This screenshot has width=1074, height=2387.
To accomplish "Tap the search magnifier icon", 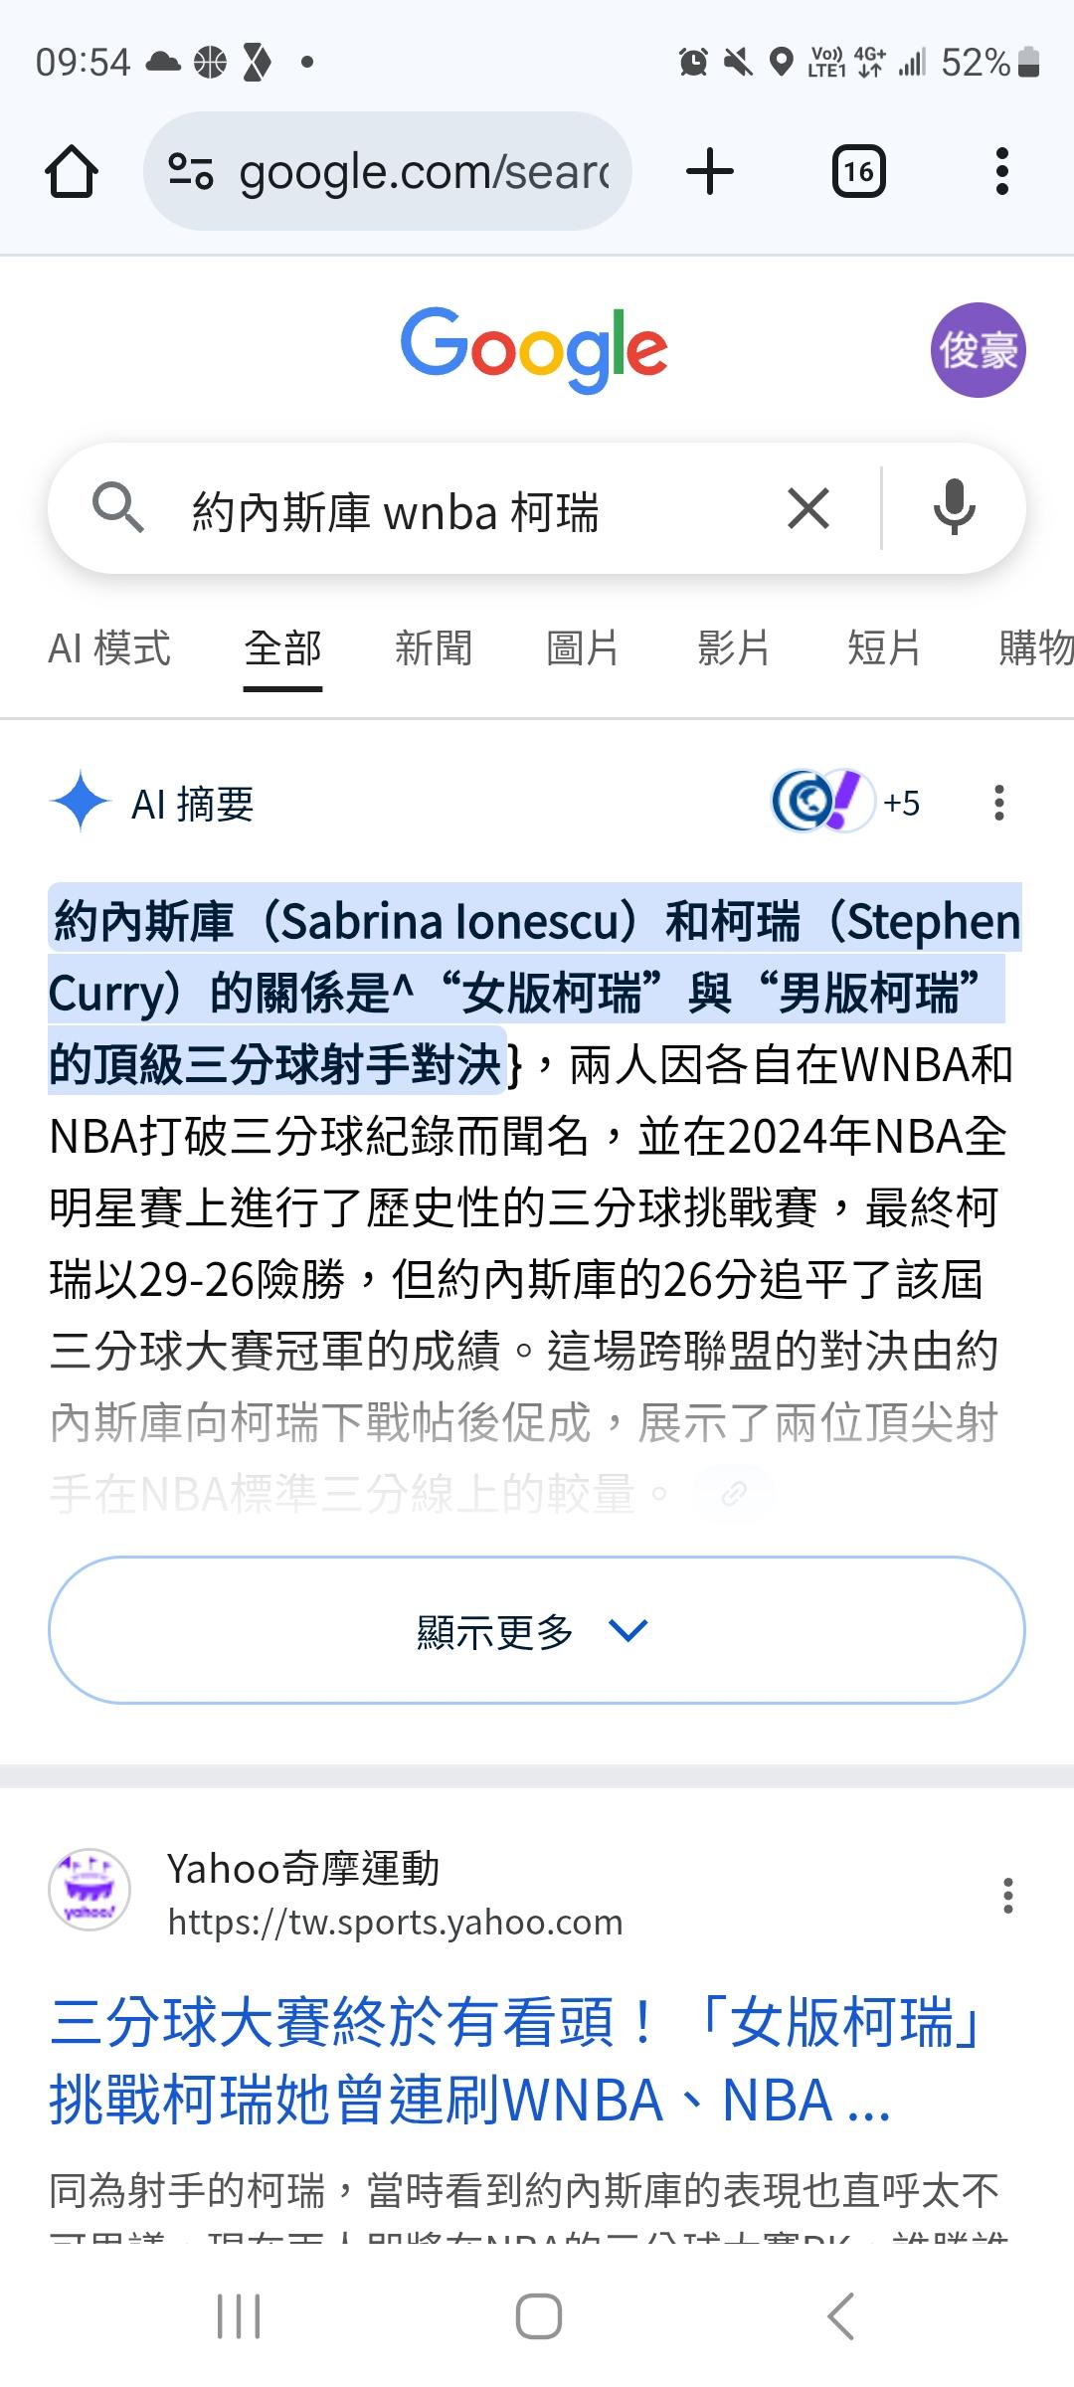I will click(x=117, y=508).
